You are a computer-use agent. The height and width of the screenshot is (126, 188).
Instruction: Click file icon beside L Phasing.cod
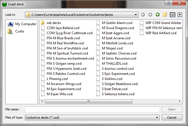tap(43, 79)
